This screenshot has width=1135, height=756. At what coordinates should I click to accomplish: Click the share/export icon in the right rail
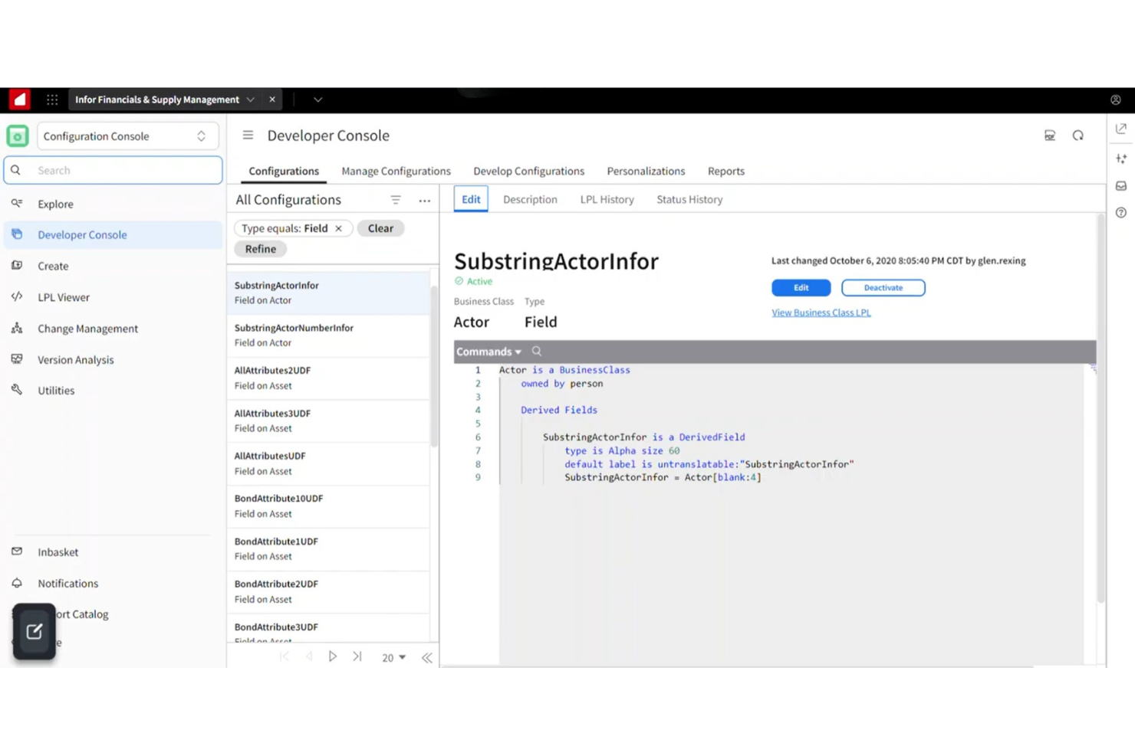click(x=1121, y=129)
